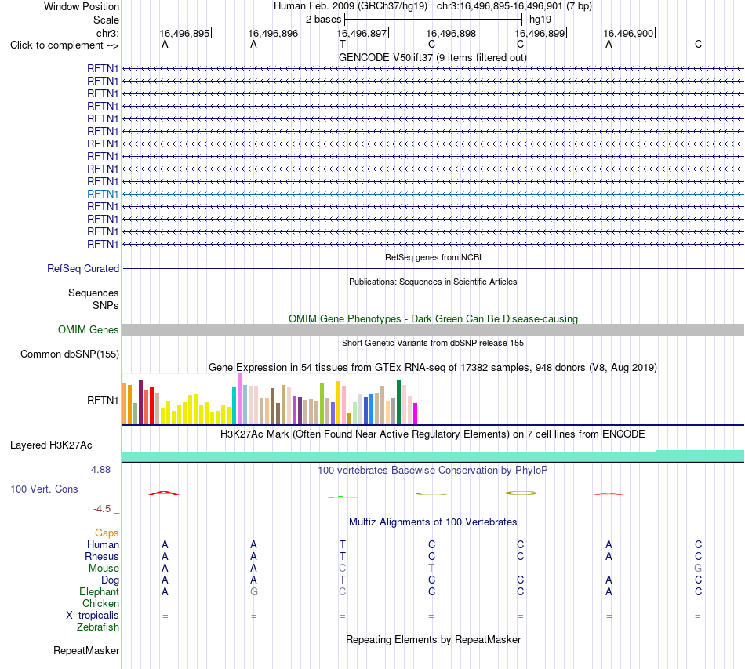745x669 pixels.
Task: Click the green PhyloP mark under base T
Action: (342, 496)
